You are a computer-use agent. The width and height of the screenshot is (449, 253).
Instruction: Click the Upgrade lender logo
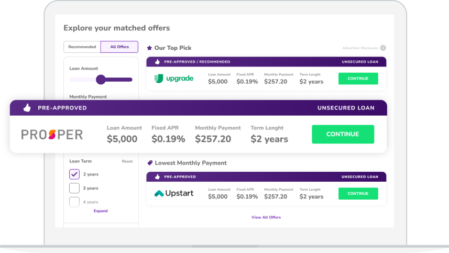[174, 79]
